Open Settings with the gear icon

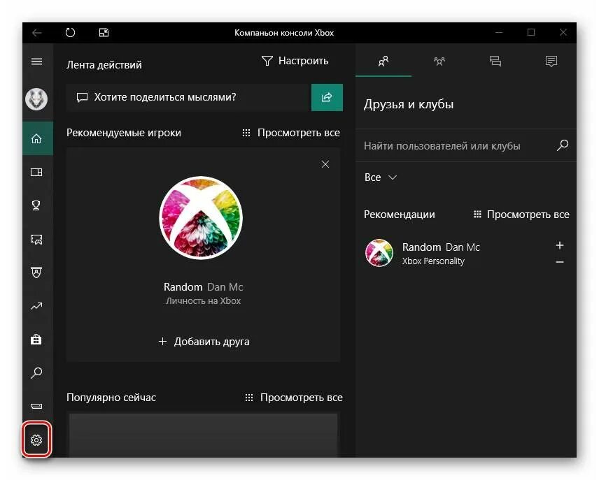pyautogui.click(x=36, y=440)
